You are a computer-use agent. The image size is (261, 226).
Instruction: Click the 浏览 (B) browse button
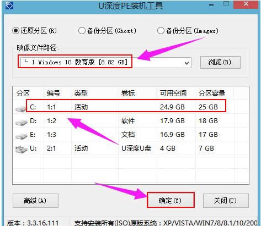point(220,62)
